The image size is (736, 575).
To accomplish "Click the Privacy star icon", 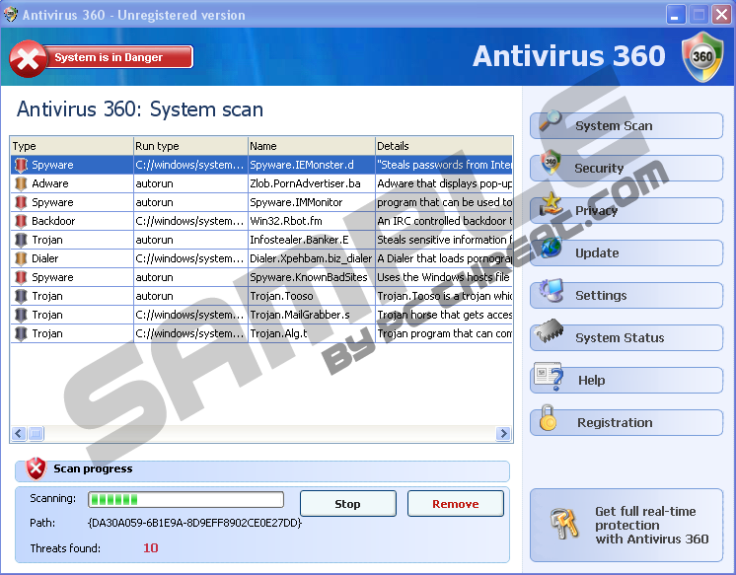I will (x=551, y=205).
